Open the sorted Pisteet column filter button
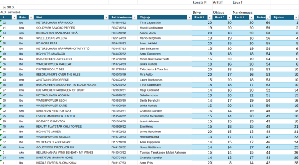The width and height of the screenshot is (299, 165). tap(268, 17)
